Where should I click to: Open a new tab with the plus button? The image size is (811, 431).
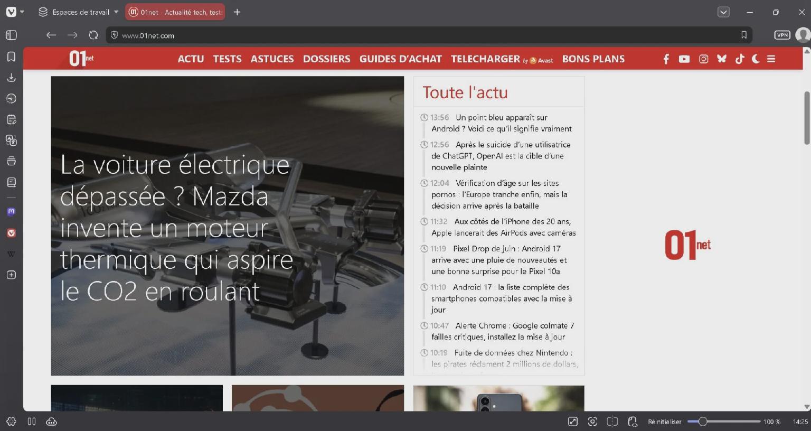tap(237, 12)
